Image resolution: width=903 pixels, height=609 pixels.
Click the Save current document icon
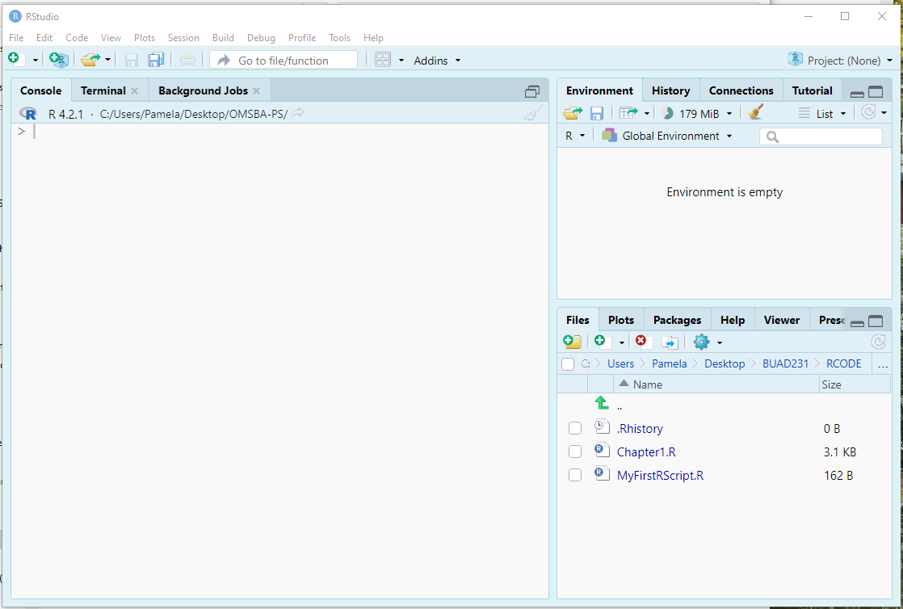tap(132, 60)
